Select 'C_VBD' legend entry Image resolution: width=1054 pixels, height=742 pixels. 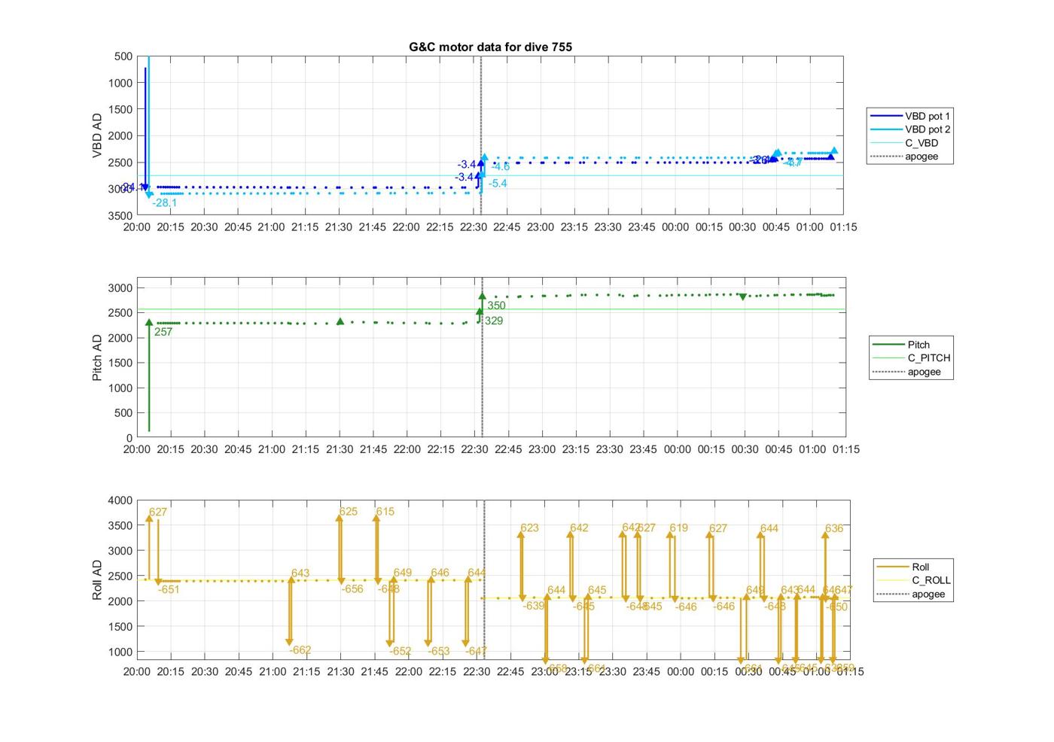[909, 143]
